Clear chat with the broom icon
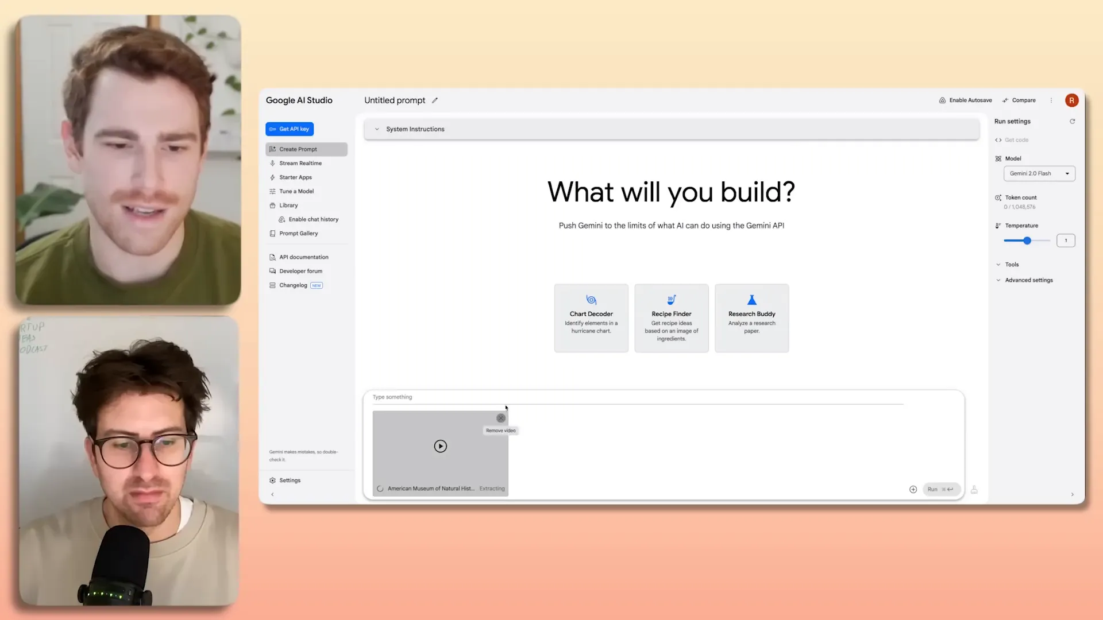 [x=974, y=490]
